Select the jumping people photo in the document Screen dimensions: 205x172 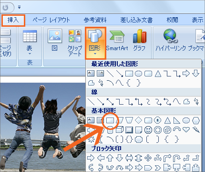click(x=42, y=127)
